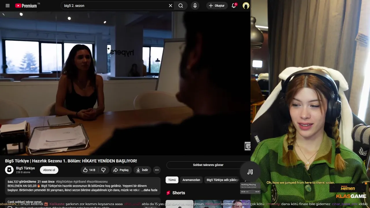370x208 pixels.
Task: Open the second Shorts thumbnail
Action: click(x=208, y=204)
